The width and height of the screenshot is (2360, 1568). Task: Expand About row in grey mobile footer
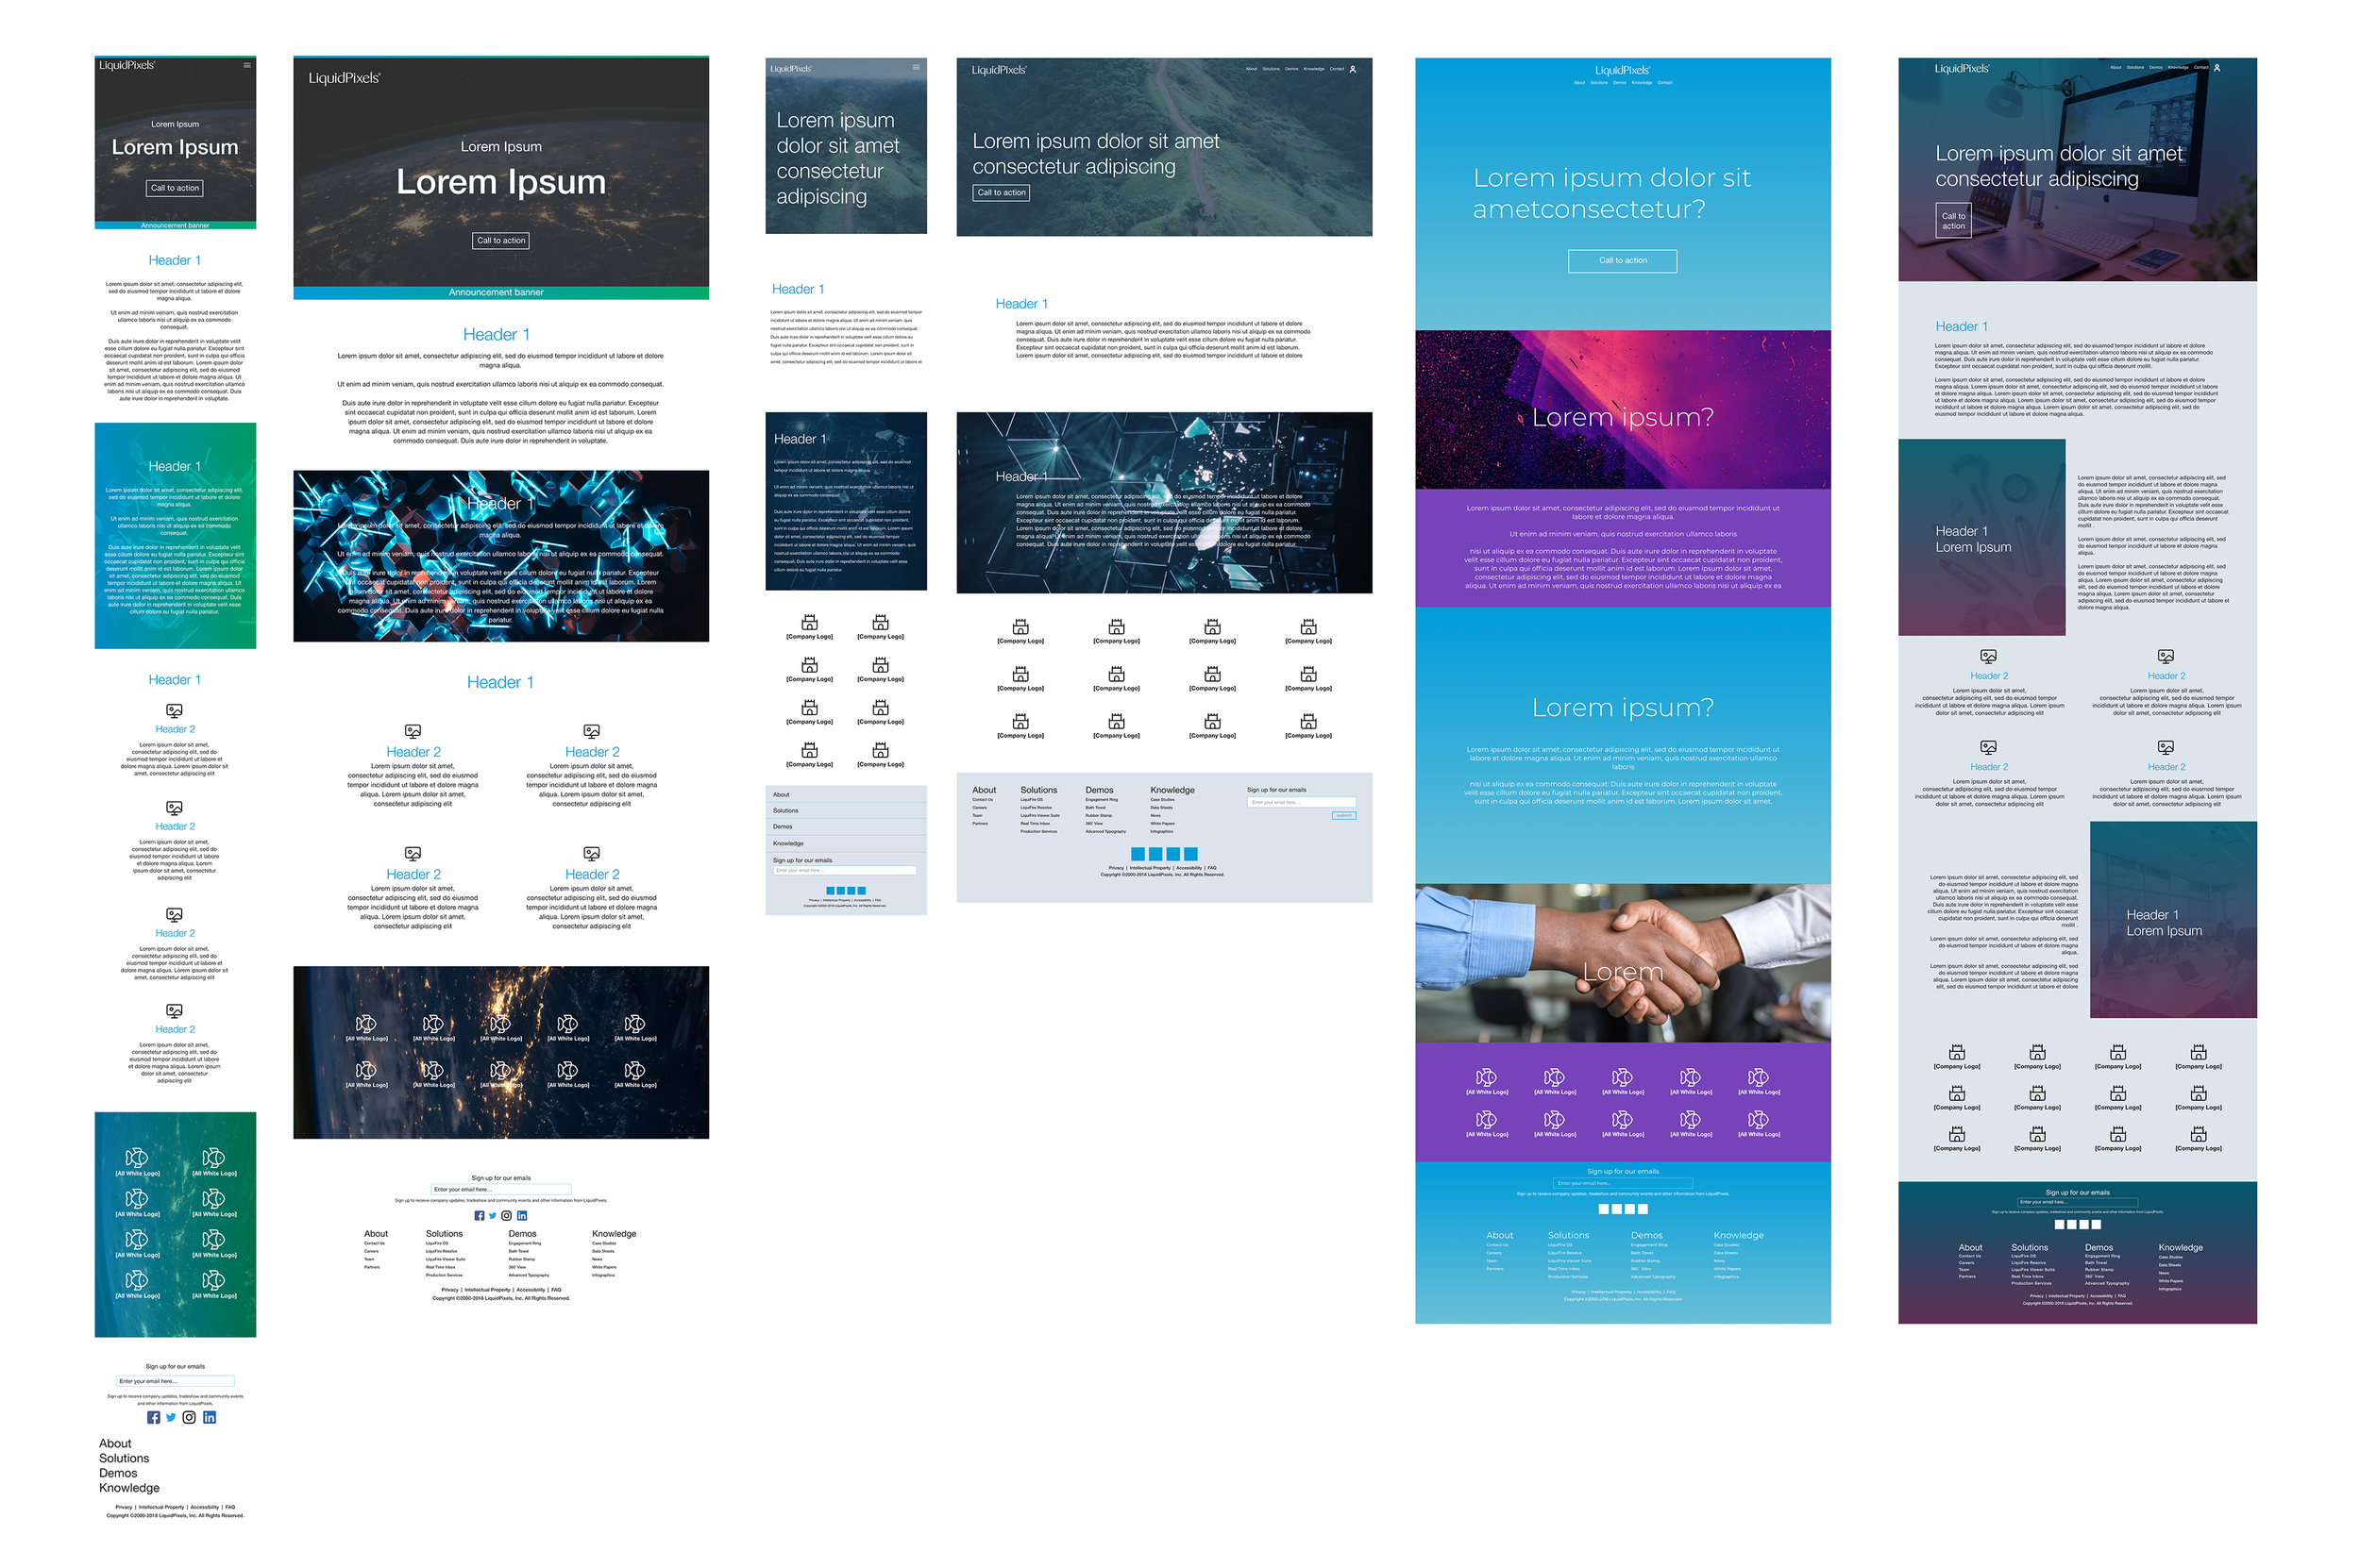click(846, 794)
